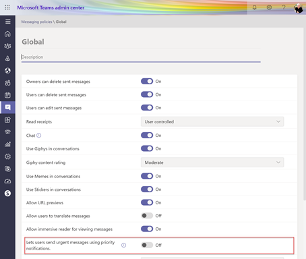Disable Use Giphys in conversations
Image resolution: width=306 pixels, height=259 pixels.
[x=147, y=148]
